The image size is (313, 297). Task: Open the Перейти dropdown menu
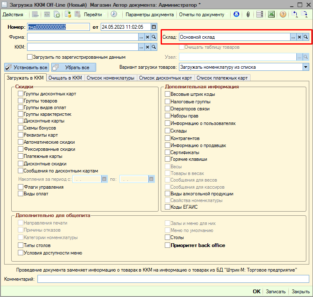[x=94, y=15]
